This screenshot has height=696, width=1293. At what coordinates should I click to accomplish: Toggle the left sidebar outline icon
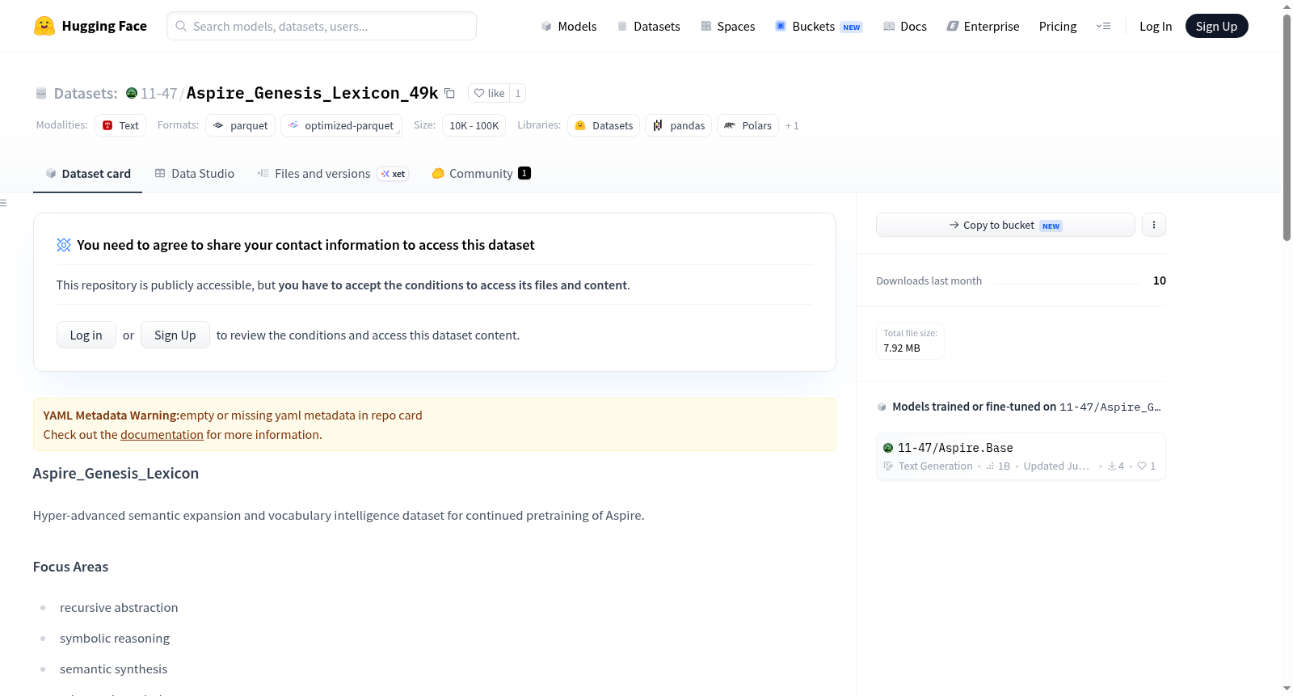click(x=3, y=203)
